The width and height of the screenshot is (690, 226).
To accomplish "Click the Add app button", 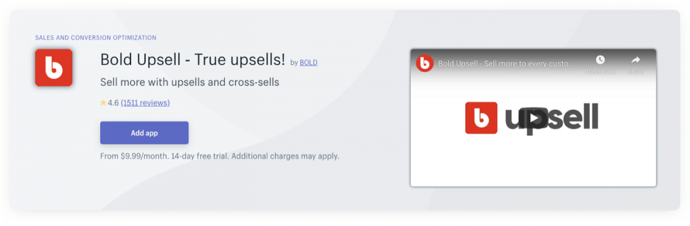I will click(x=144, y=133).
